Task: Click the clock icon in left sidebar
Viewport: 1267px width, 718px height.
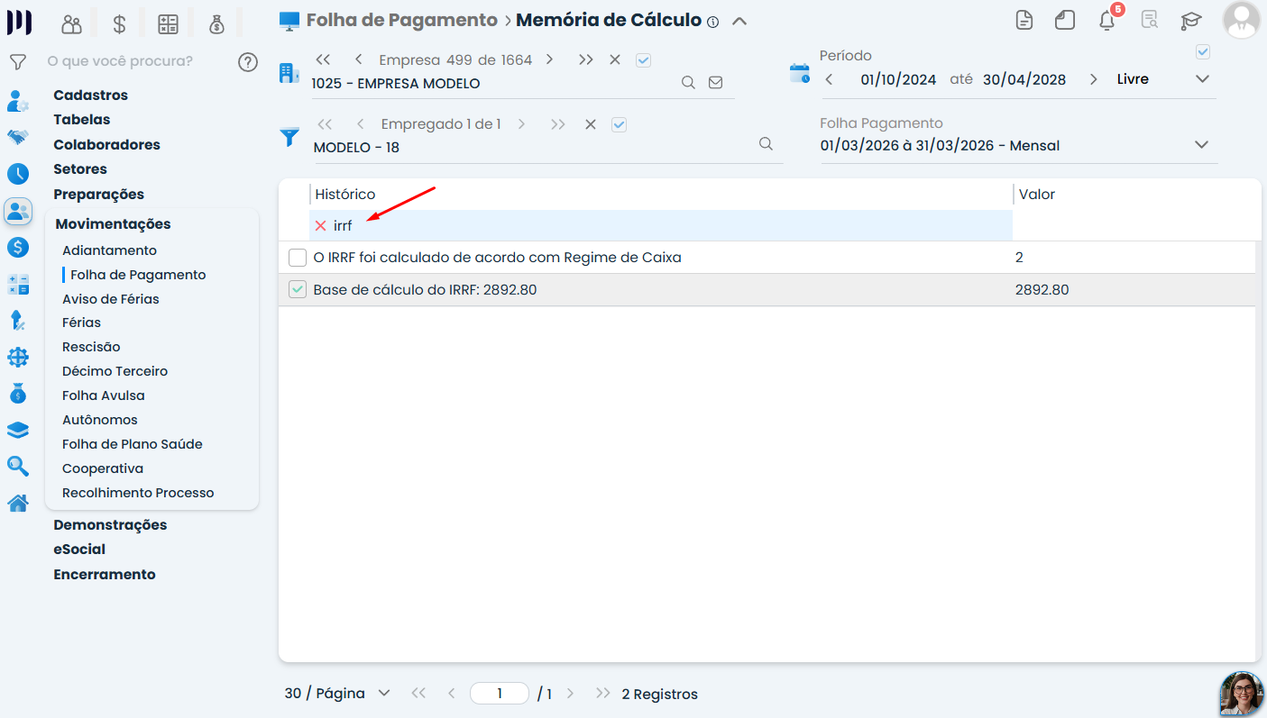Action: coord(17,174)
